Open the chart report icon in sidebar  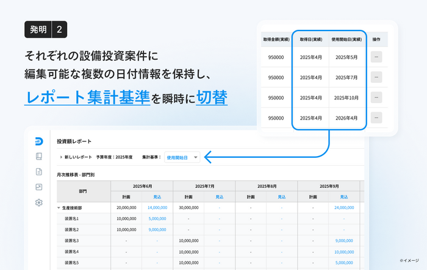[38, 187]
